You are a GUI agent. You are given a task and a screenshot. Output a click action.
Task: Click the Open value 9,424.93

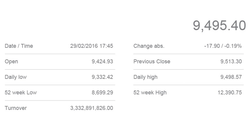[x=102, y=62]
